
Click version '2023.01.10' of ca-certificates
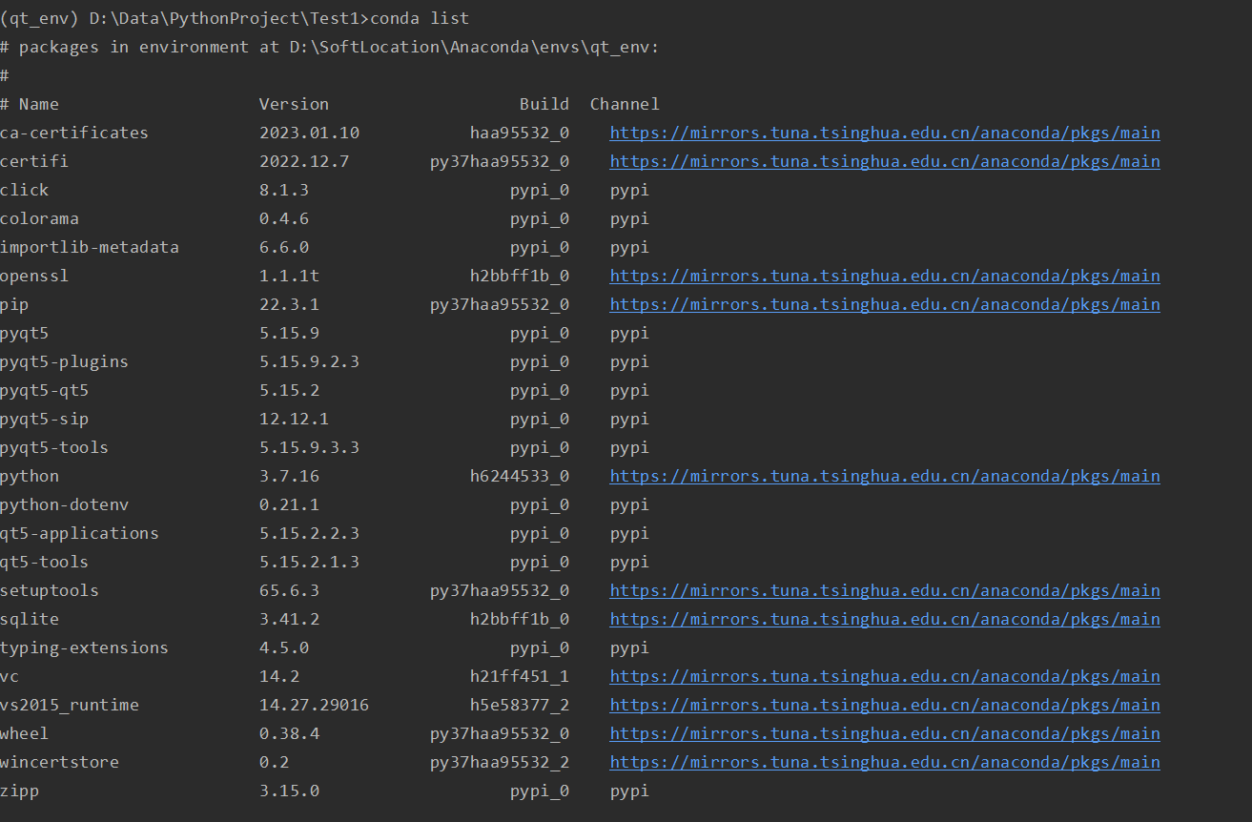(309, 133)
